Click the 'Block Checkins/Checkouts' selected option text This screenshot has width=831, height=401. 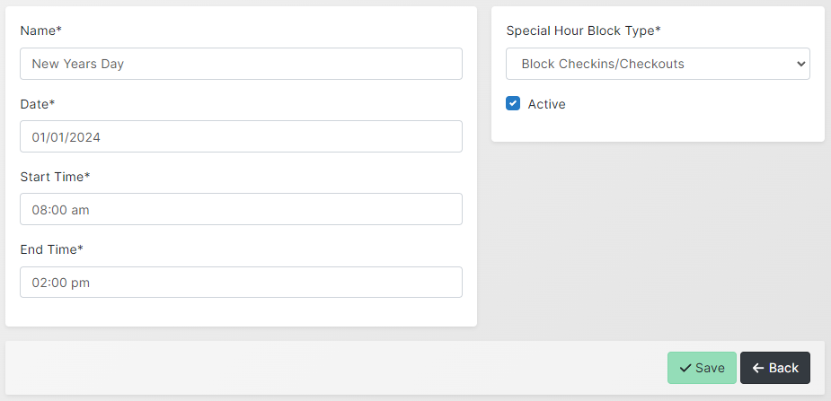(x=603, y=65)
